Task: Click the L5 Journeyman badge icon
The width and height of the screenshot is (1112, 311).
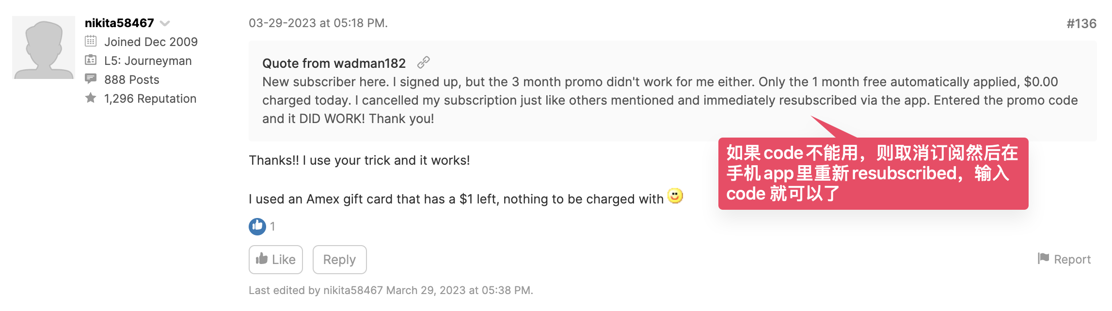Action: (x=91, y=60)
